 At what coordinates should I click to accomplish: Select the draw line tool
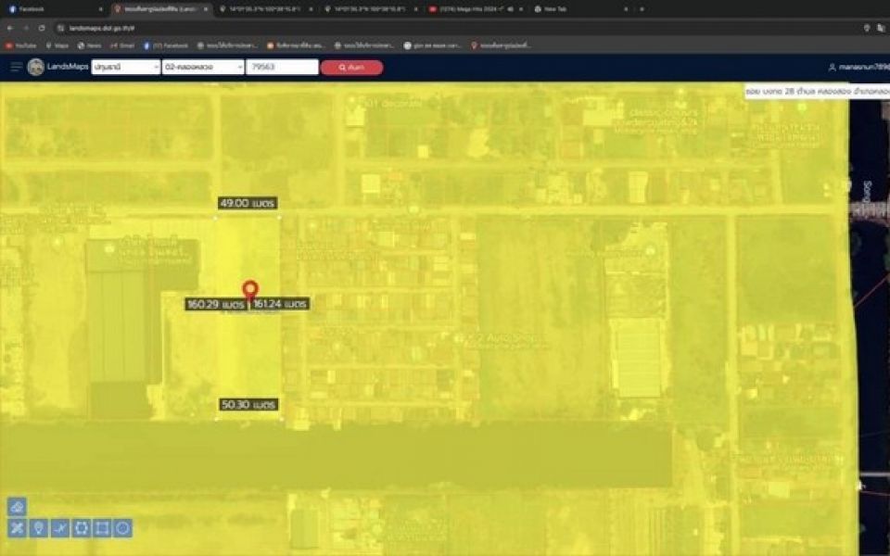(59, 528)
